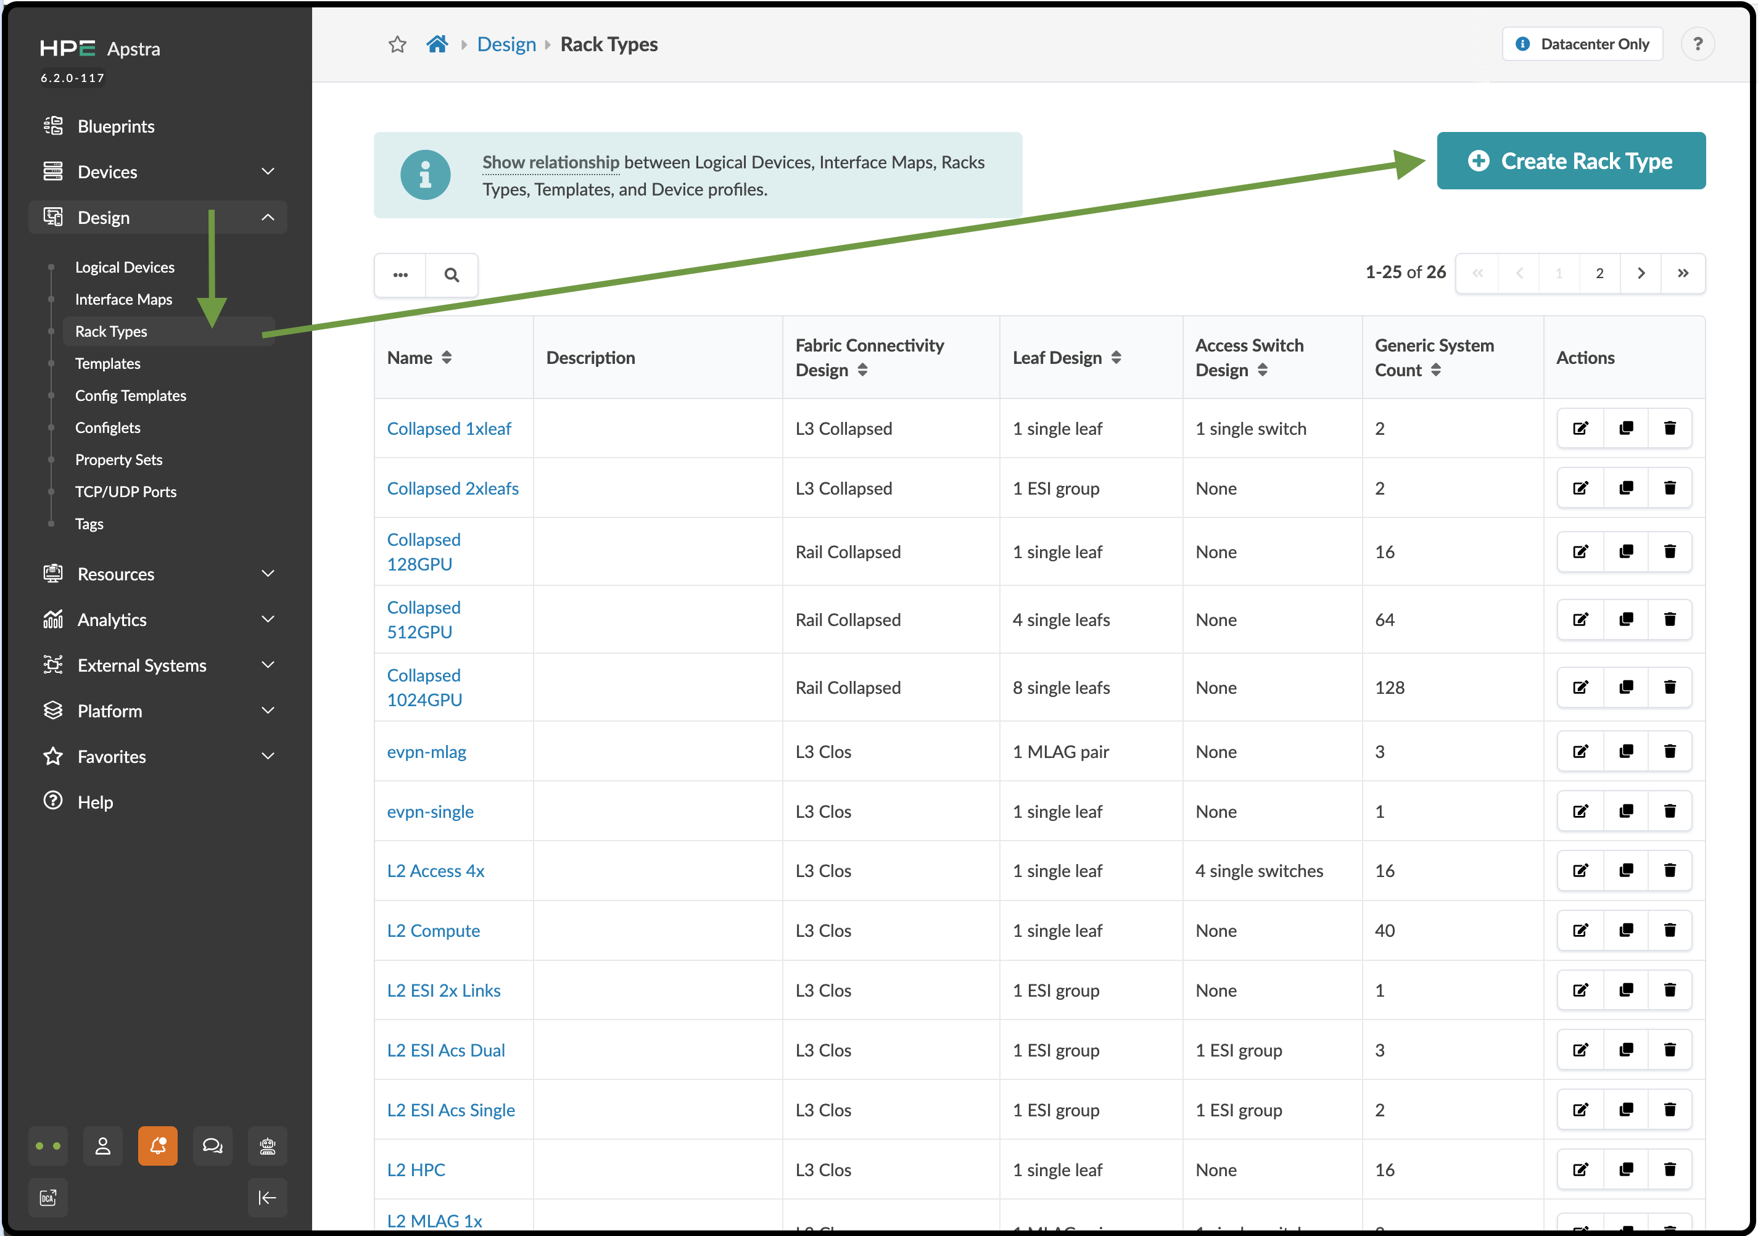
Task: Add Rack Types page to favorites star
Action: point(397,44)
